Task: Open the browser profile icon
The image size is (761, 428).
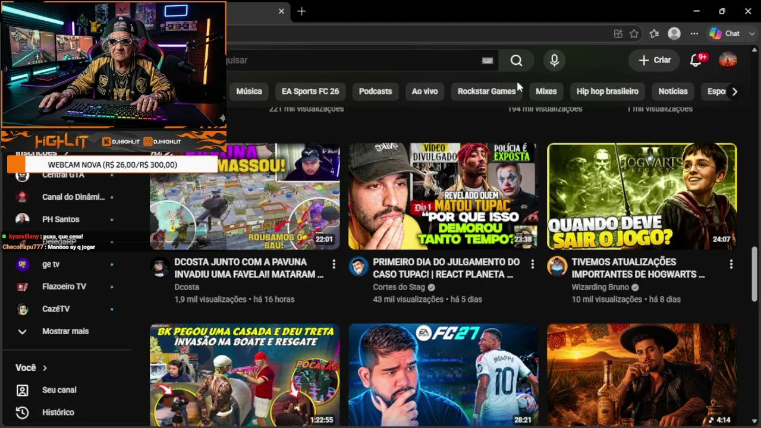Action: pos(674,34)
